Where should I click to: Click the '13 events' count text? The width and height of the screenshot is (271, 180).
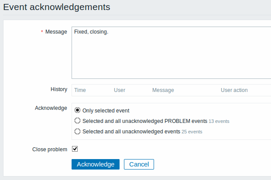[x=219, y=121]
